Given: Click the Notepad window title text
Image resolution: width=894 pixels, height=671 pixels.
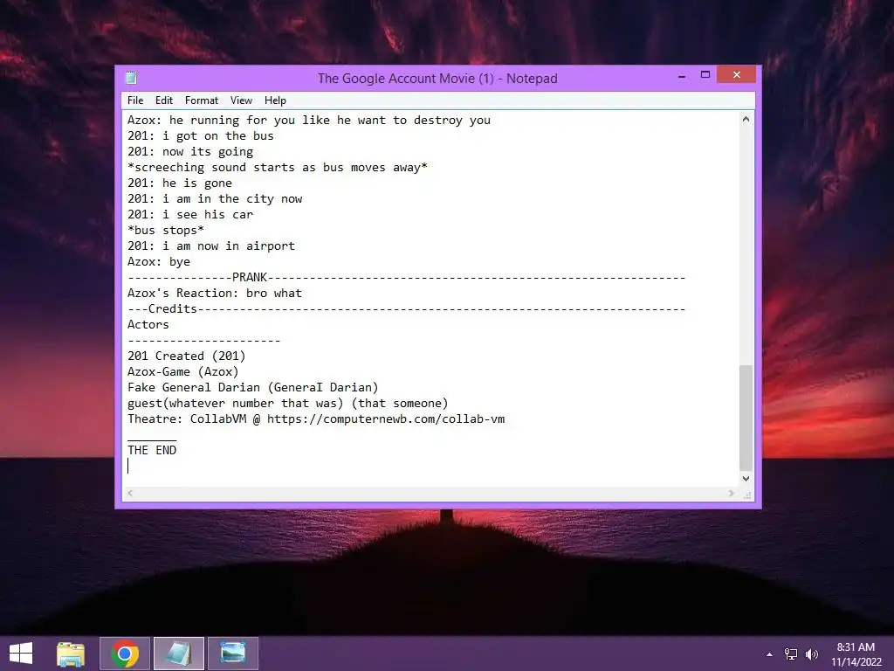Looking at the screenshot, I should (x=437, y=78).
